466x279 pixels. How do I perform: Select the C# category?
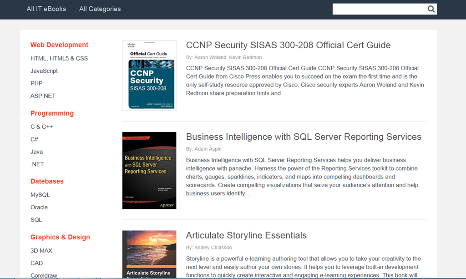[34, 139]
